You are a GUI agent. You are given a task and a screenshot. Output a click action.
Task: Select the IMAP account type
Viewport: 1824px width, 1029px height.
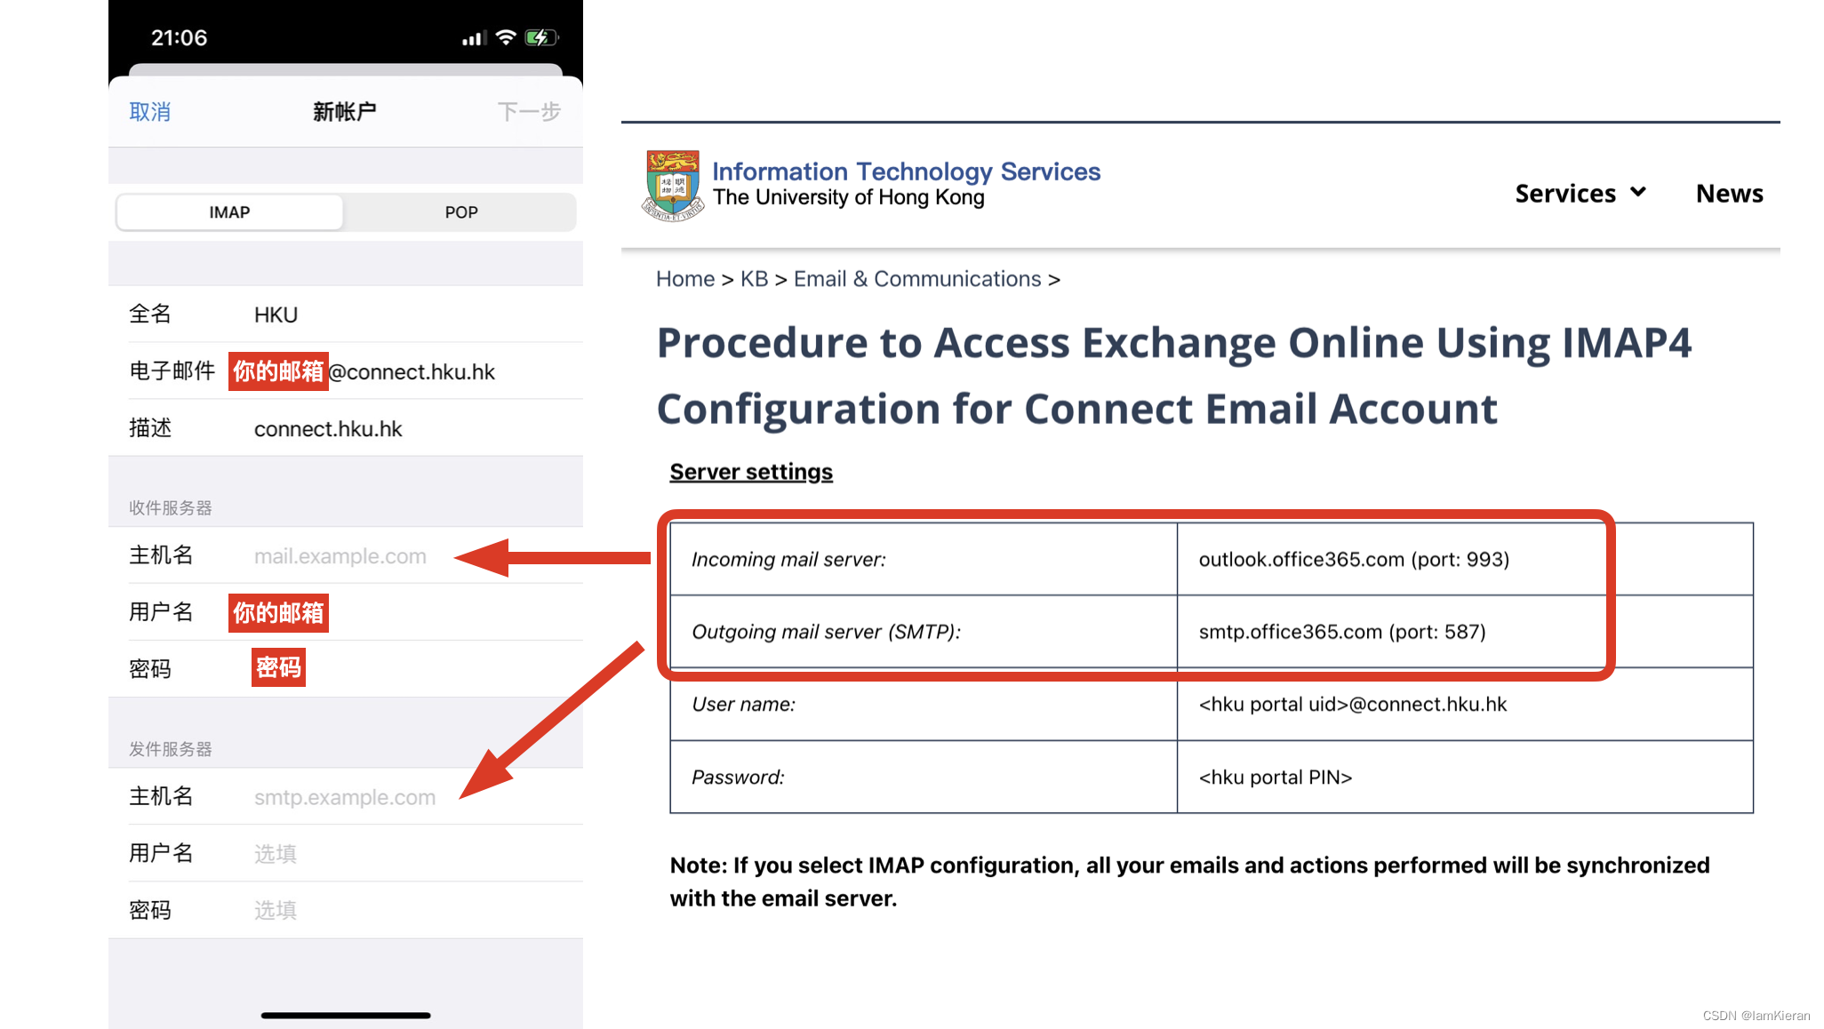pos(229,212)
